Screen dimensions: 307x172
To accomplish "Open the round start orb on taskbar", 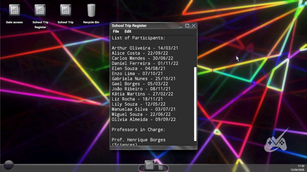I will pyautogui.click(x=9, y=165).
